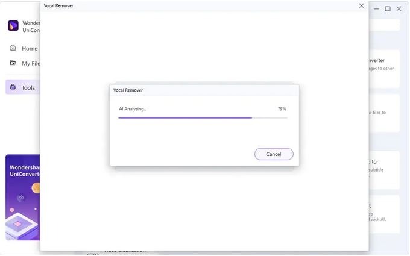Open My Files folder icon

(x=13, y=63)
